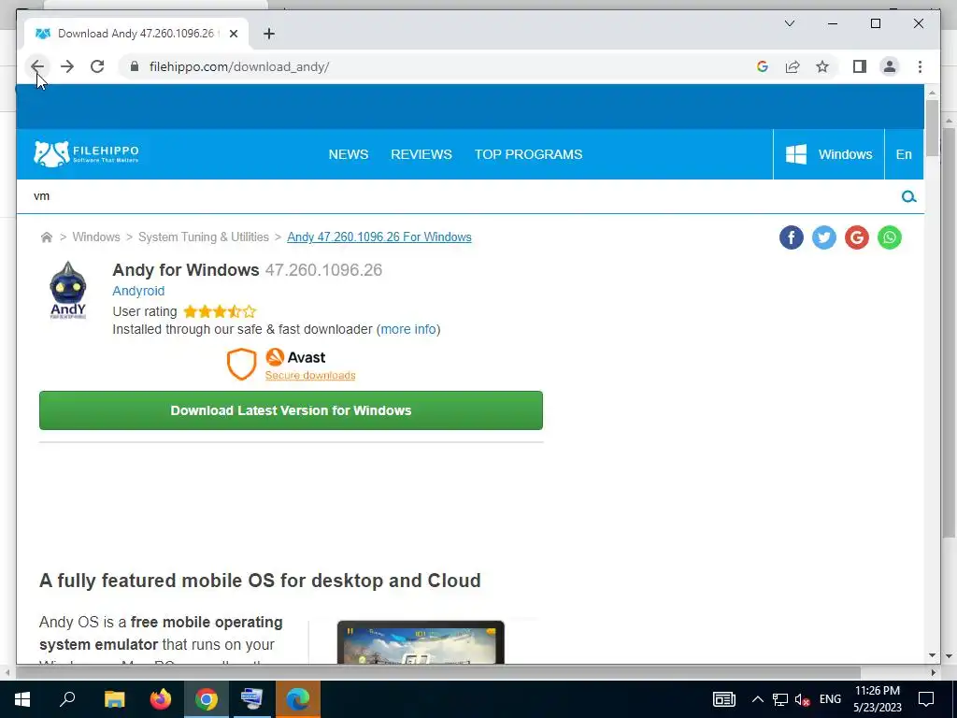Click Download Latest Version for Windows
This screenshot has width=957, height=718.
pos(291,410)
